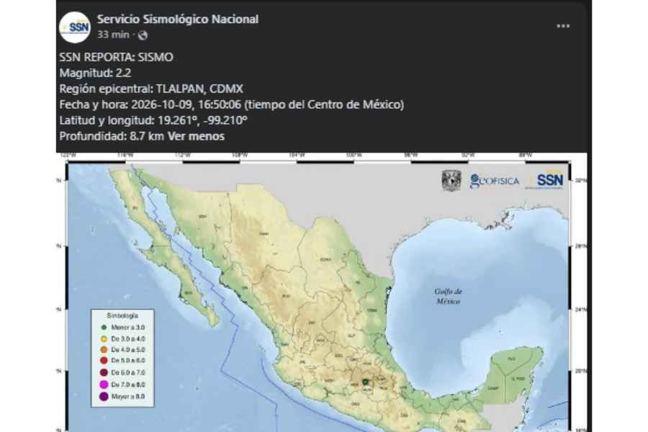Click the SSN logo on map

coord(546,180)
